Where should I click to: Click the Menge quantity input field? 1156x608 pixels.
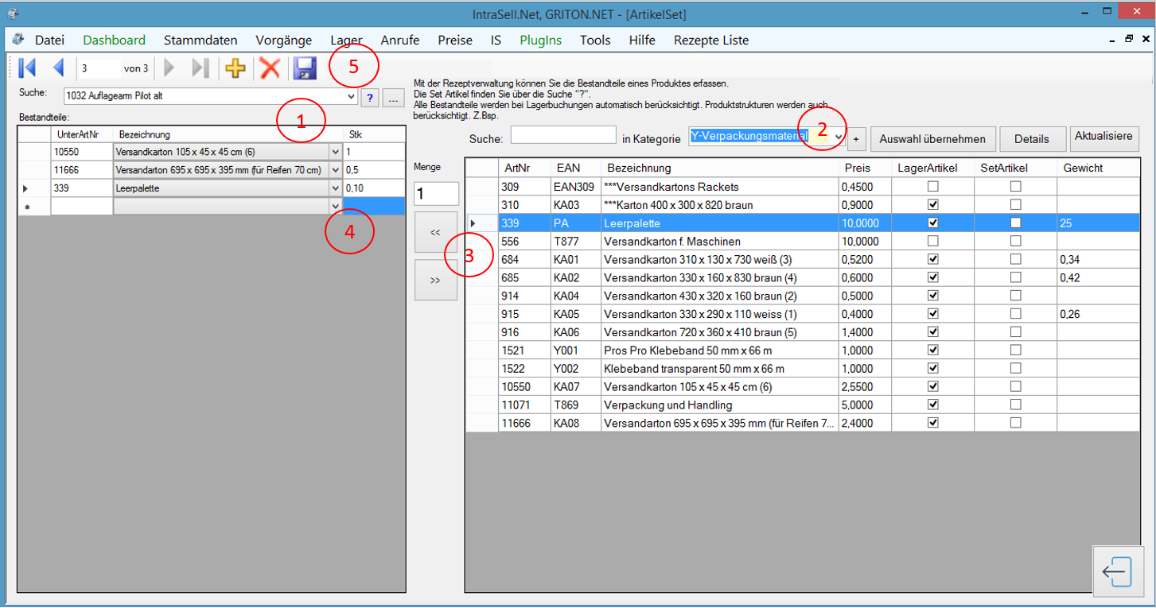436,194
